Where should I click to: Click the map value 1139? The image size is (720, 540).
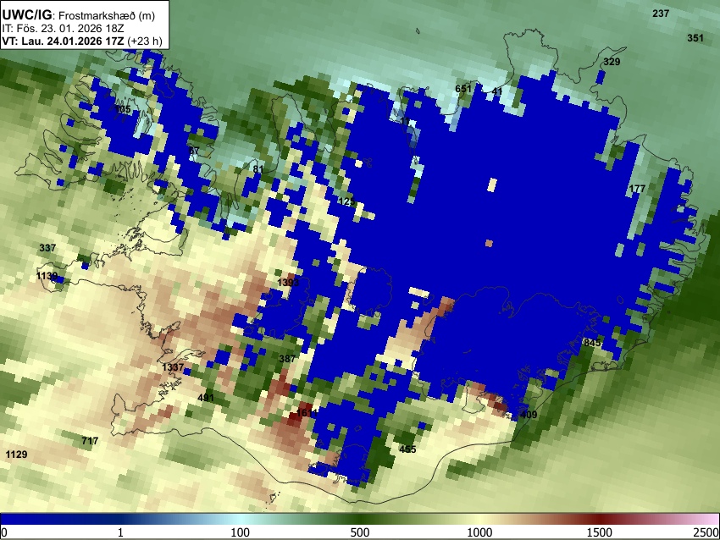pos(47,276)
